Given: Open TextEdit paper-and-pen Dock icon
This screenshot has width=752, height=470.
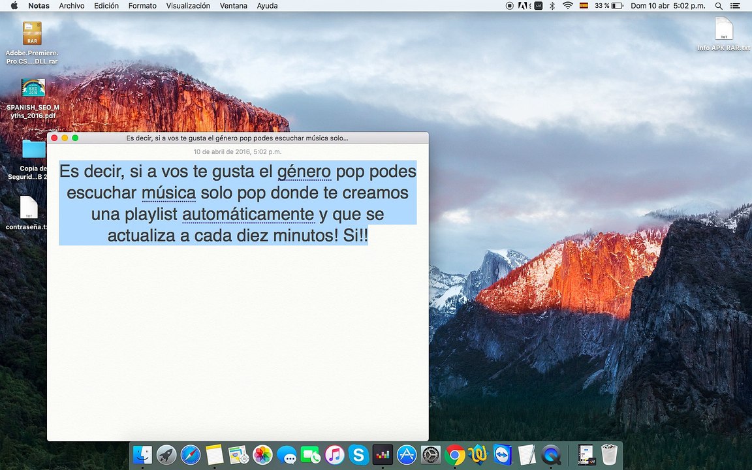Looking at the screenshot, I should [527, 454].
